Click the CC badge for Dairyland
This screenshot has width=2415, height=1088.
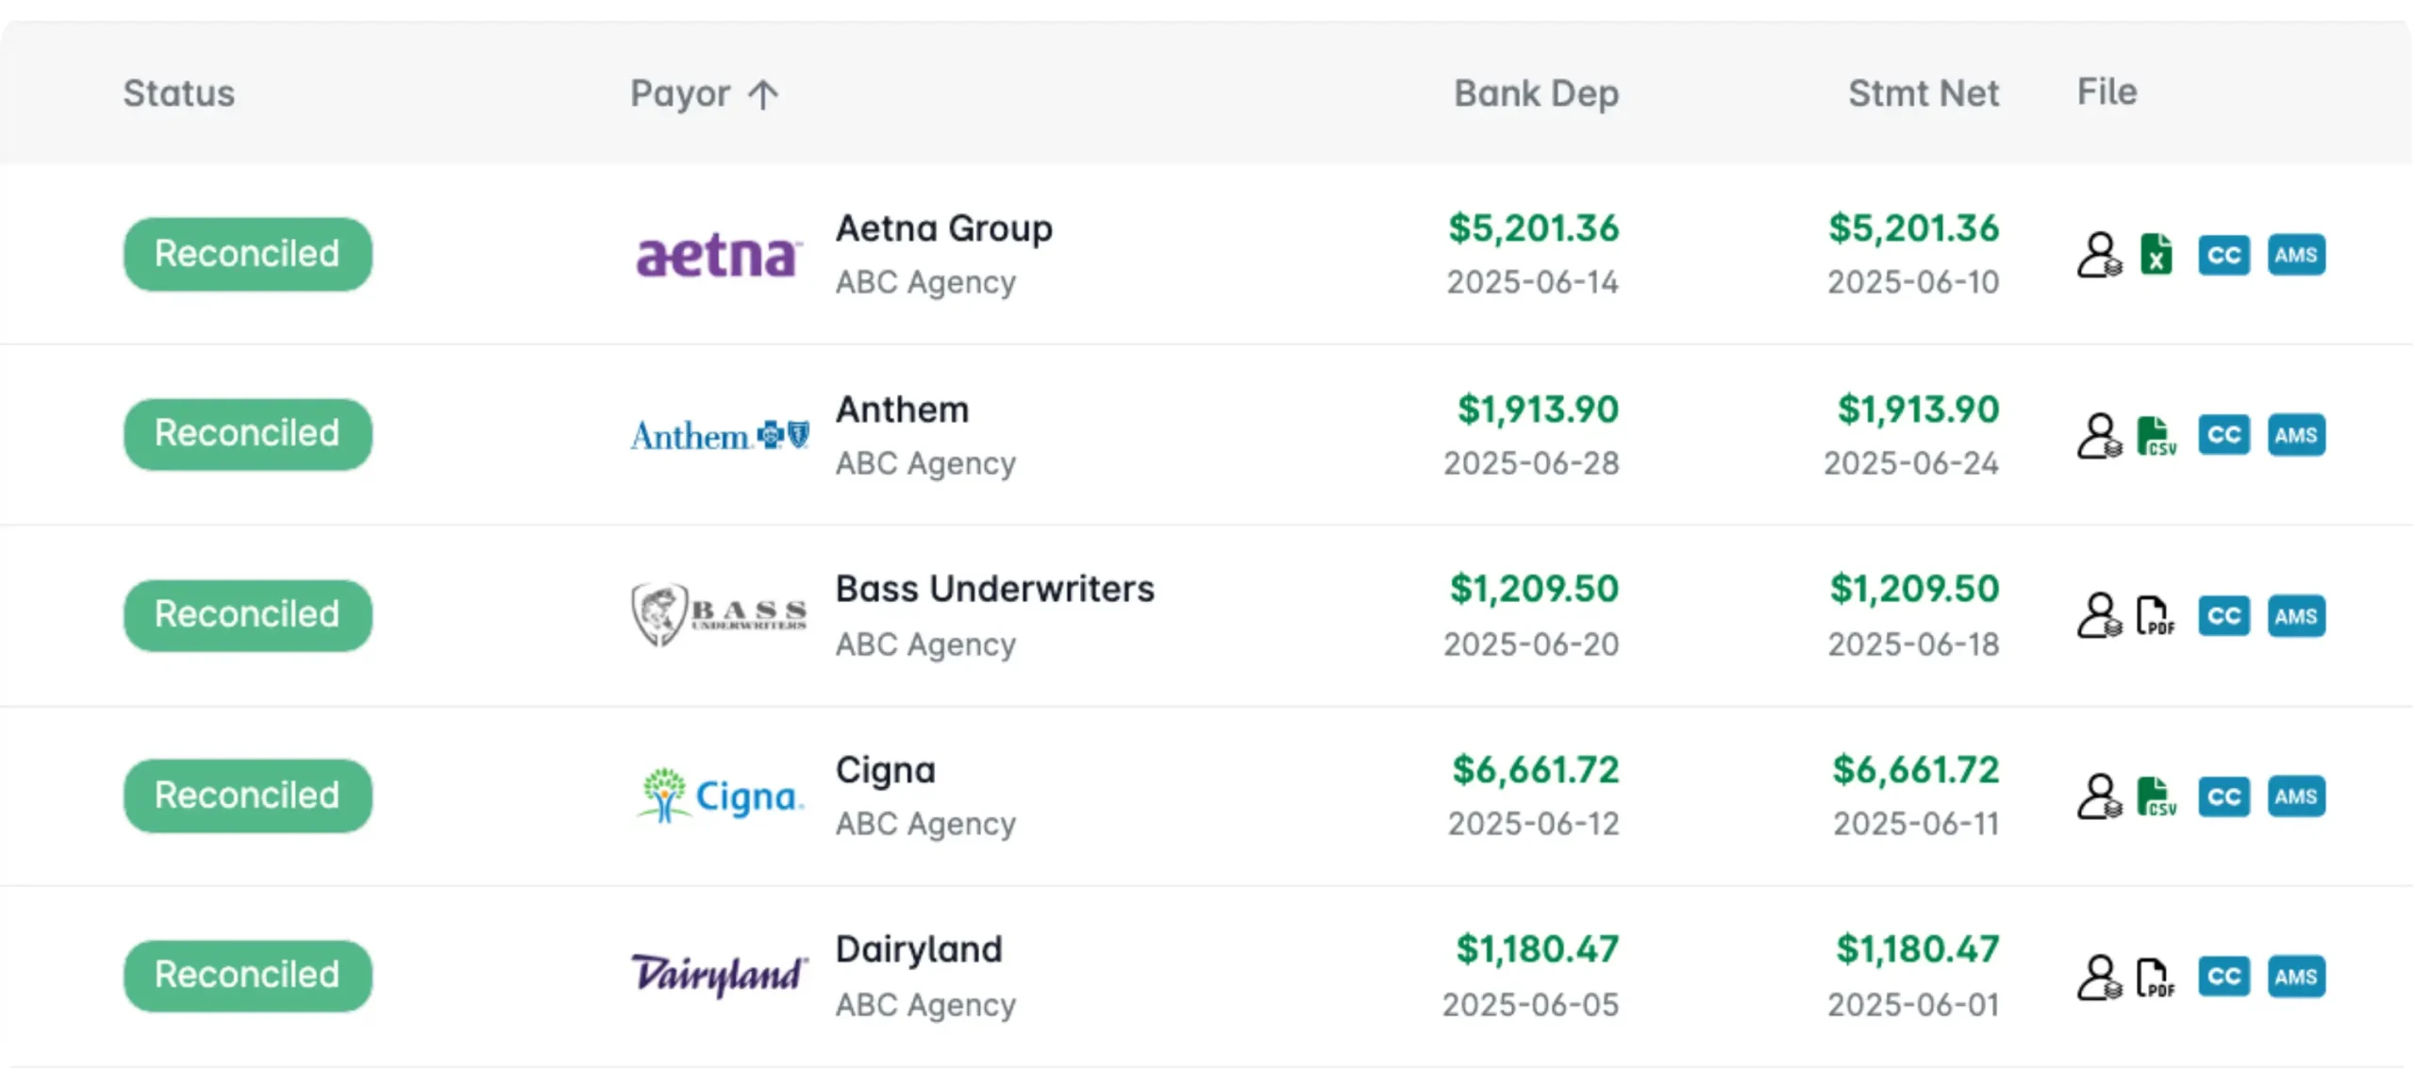tap(2223, 977)
